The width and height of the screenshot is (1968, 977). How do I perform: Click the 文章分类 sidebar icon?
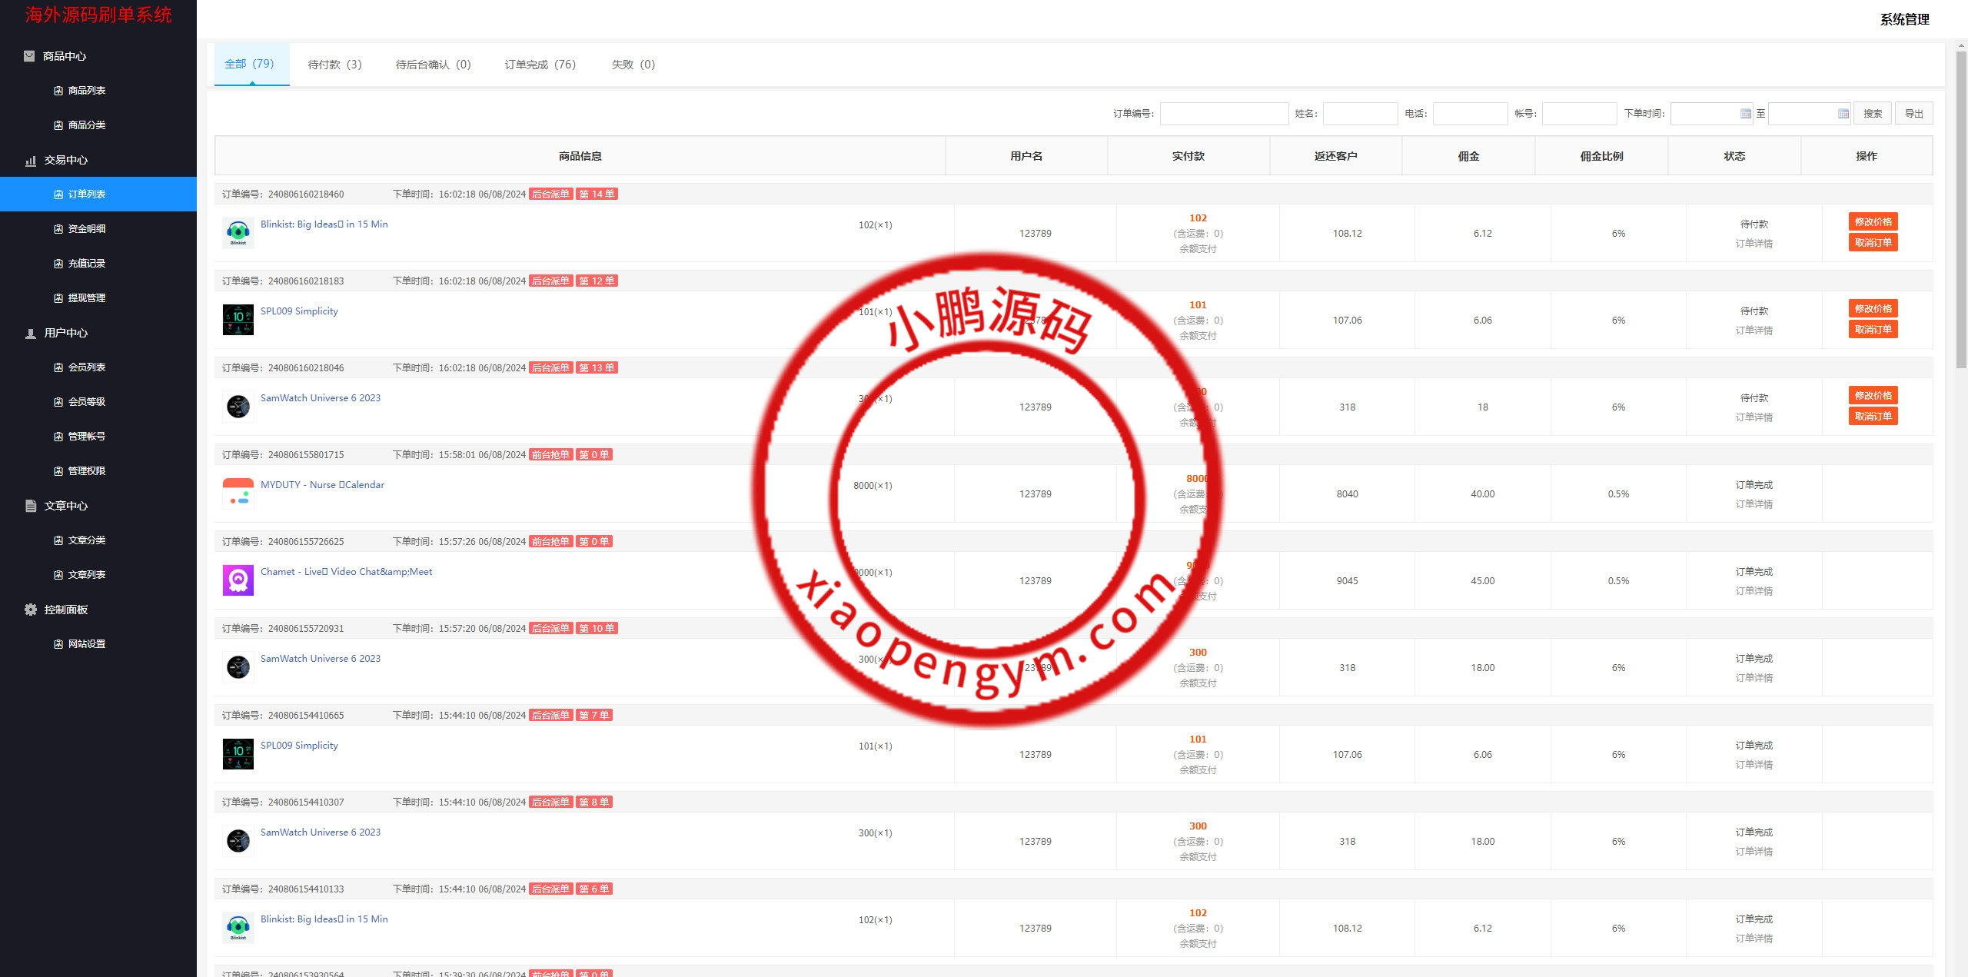pyautogui.click(x=58, y=540)
